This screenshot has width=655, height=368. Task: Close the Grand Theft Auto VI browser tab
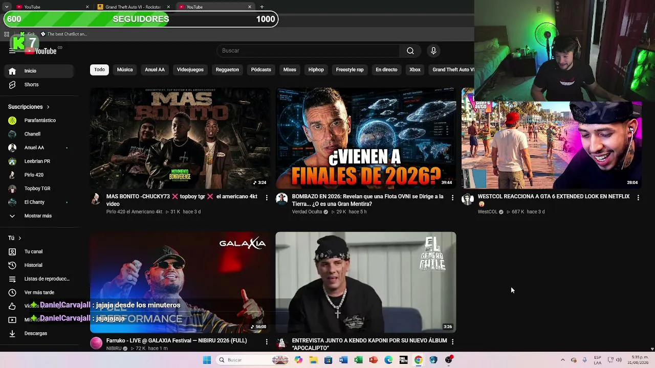point(168,7)
